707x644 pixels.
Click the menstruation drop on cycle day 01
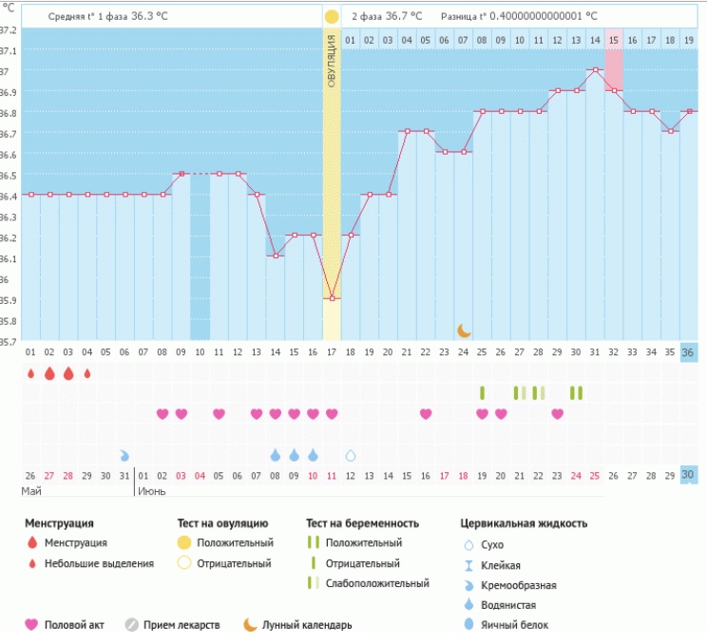(x=30, y=373)
